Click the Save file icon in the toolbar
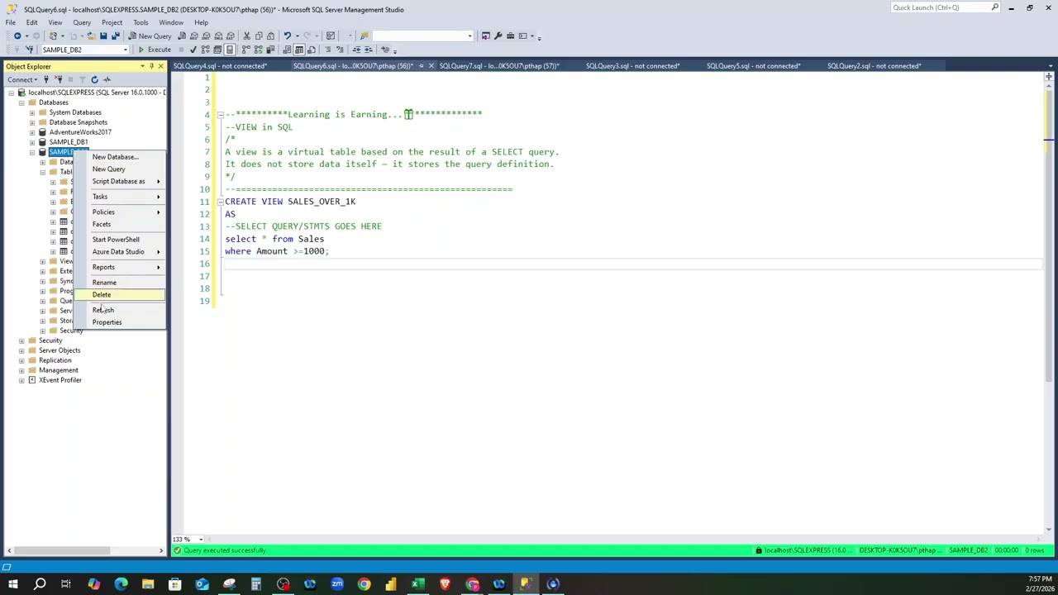 coord(103,36)
